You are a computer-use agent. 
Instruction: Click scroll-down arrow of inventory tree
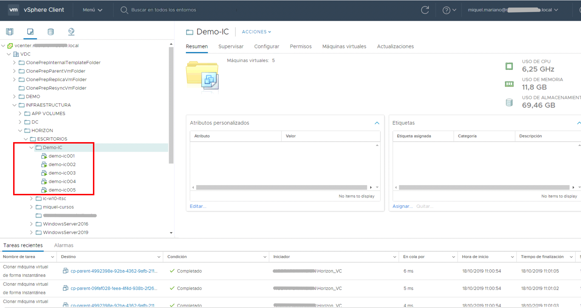tap(171, 233)
